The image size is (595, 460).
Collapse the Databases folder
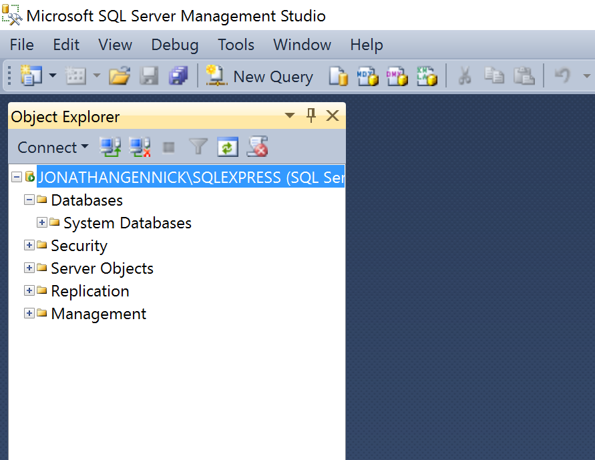pos(29,200)
